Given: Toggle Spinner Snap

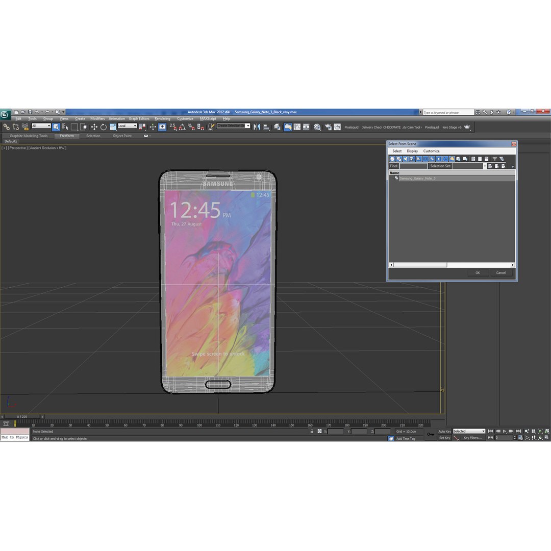Looking at the screenshot, I should [201, 127].
